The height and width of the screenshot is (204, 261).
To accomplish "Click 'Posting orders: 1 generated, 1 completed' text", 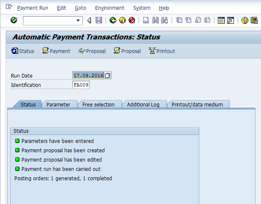I will [x=63, y=179].
